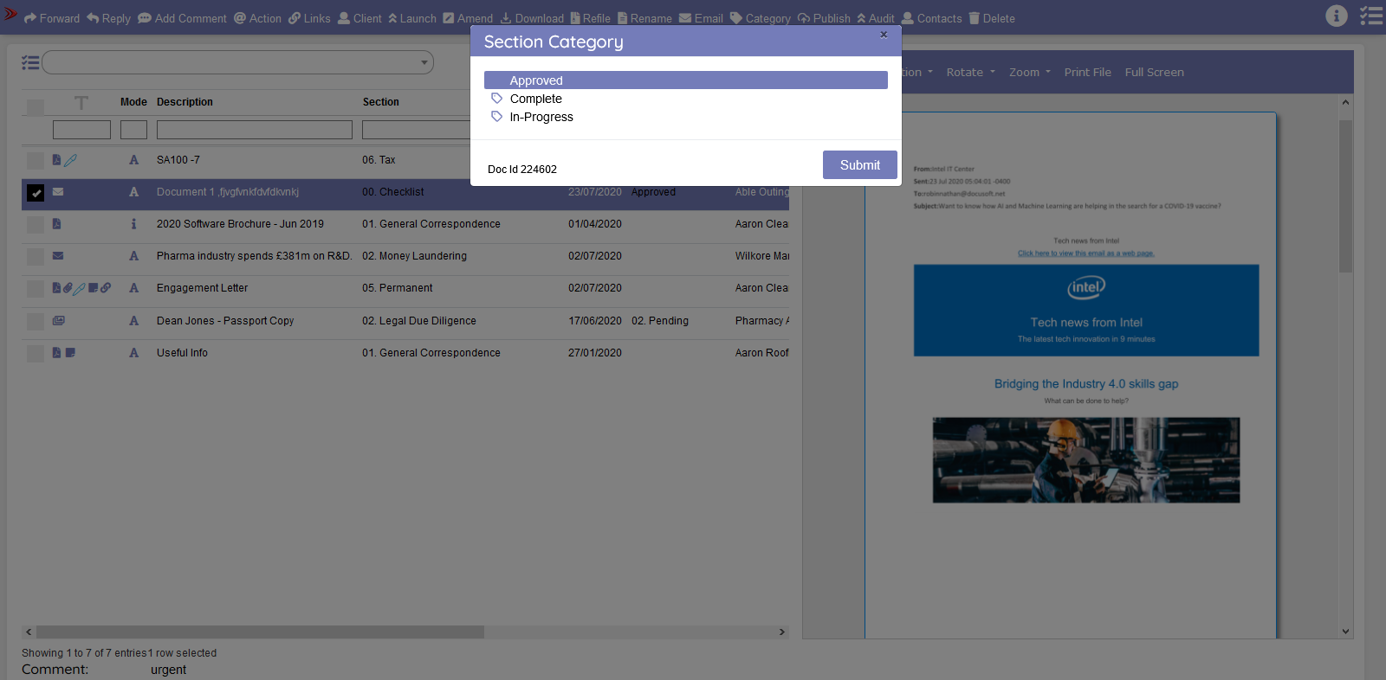Select the Approved category option
The height and width of the screenshot is (680, 1386).
point(686,80)
